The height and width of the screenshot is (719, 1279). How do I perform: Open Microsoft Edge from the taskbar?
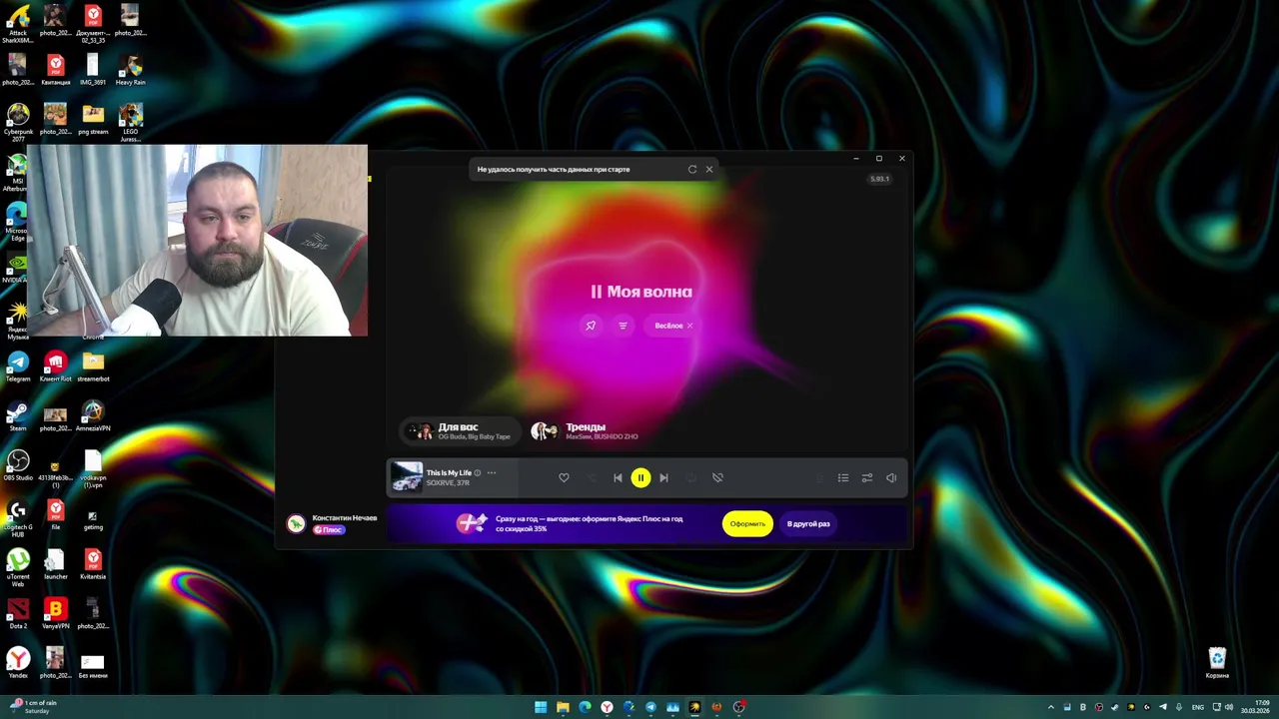(x=585, y=707)
